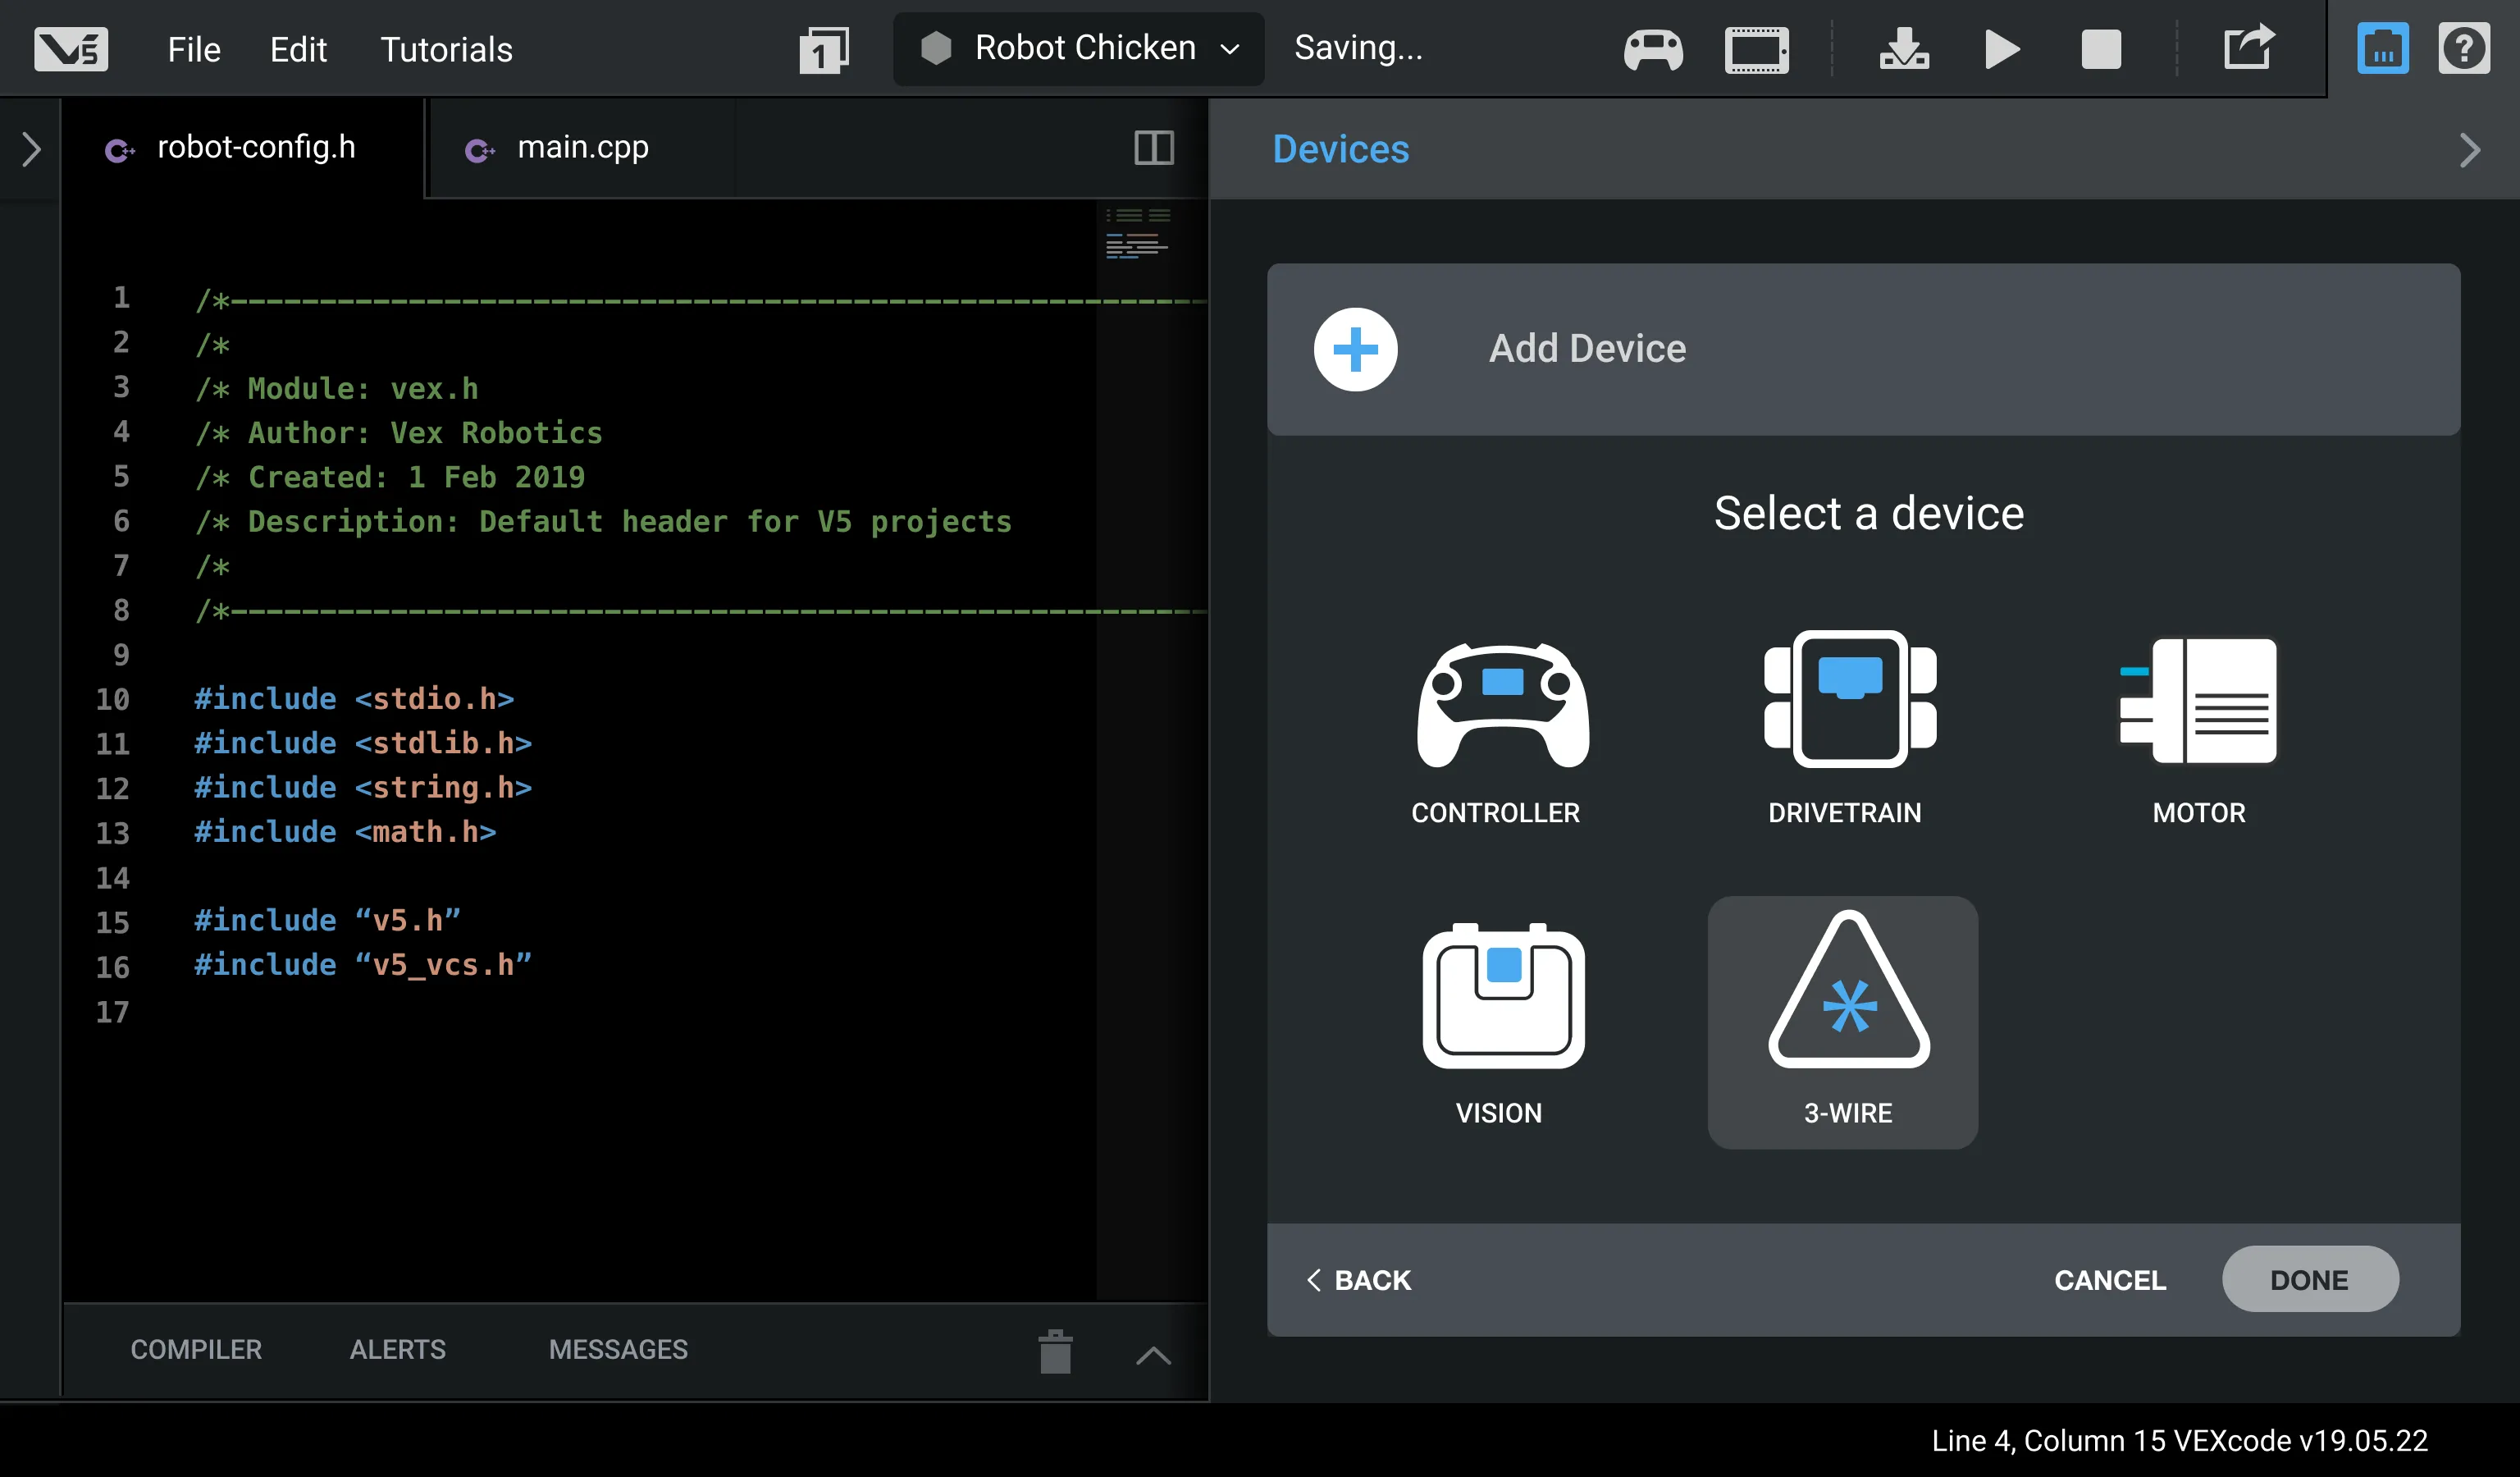
Task: Open the controller status icon in toolbar
Action: (x=1653, y=49)
